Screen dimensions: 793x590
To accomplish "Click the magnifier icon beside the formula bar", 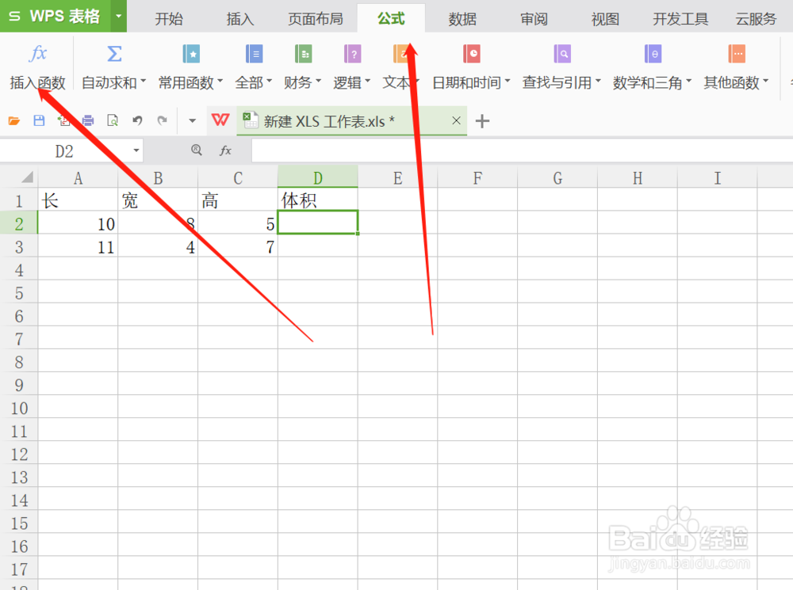I will [197, 150].
